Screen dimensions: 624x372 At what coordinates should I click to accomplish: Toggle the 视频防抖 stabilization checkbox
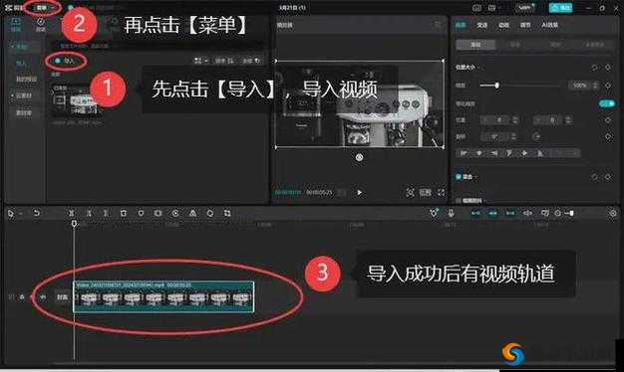[x=459, y=201]
